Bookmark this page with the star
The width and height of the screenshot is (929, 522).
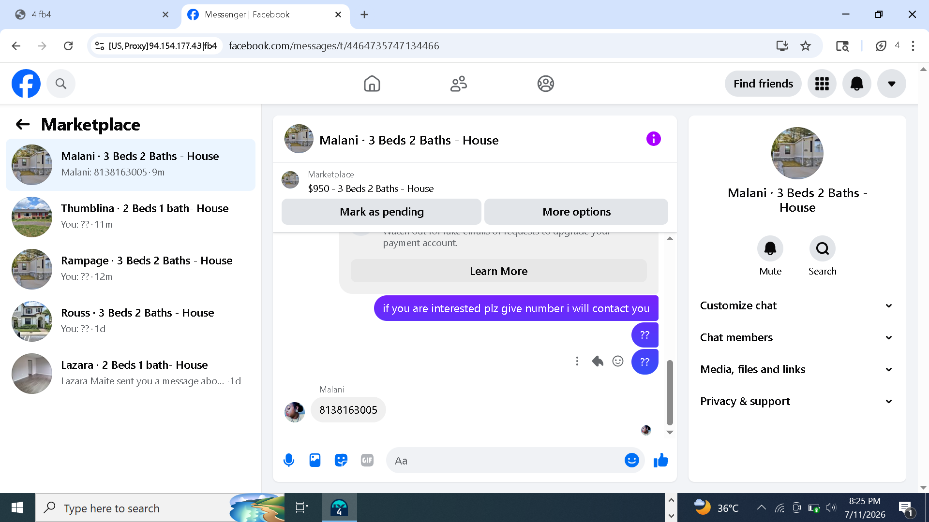pyautogui.click(x=806, y=46)
